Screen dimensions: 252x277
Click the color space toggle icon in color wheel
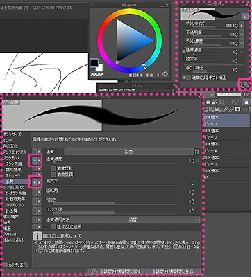(165, 74)
